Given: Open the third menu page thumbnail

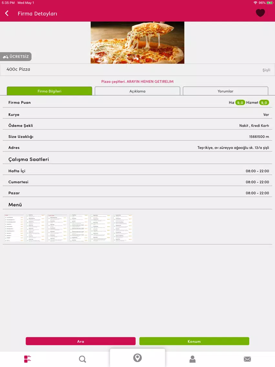Looking at the screenshot, I should 57,228.
